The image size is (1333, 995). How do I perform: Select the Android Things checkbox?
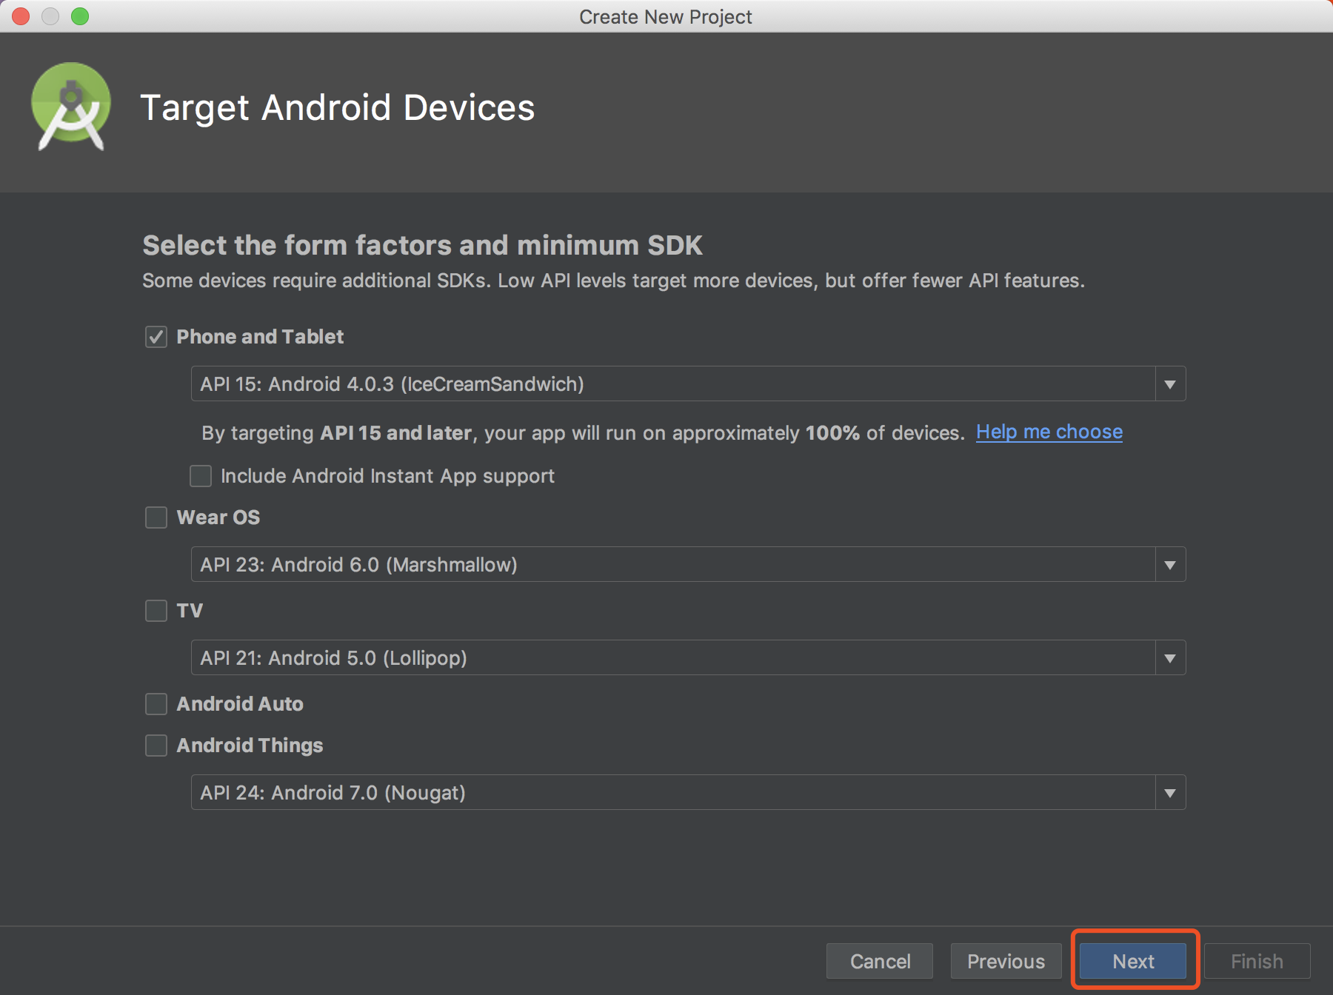(x=156, y=746)
